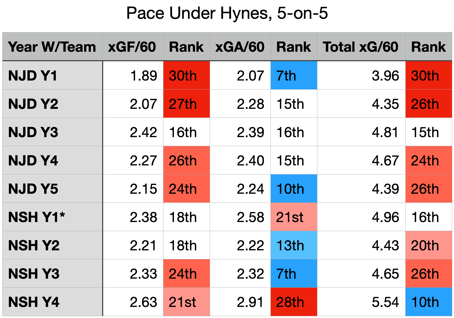Click the xGA/60 column header
454x318 pixels.
pos(240,47)
